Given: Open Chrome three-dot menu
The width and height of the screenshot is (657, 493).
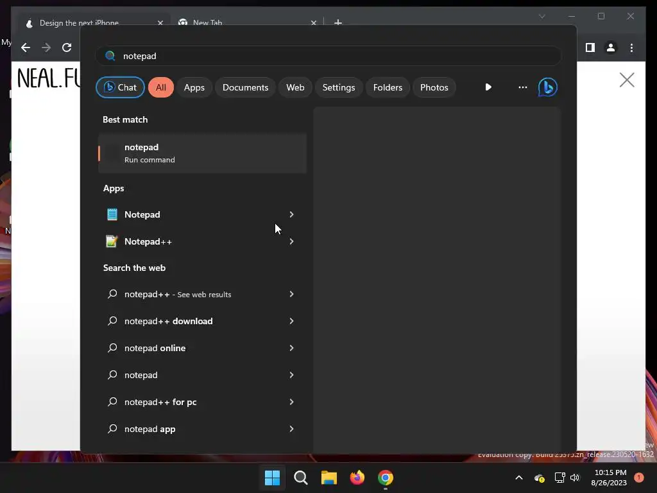Looking at the screenshot, I should [x=631, y=48].
